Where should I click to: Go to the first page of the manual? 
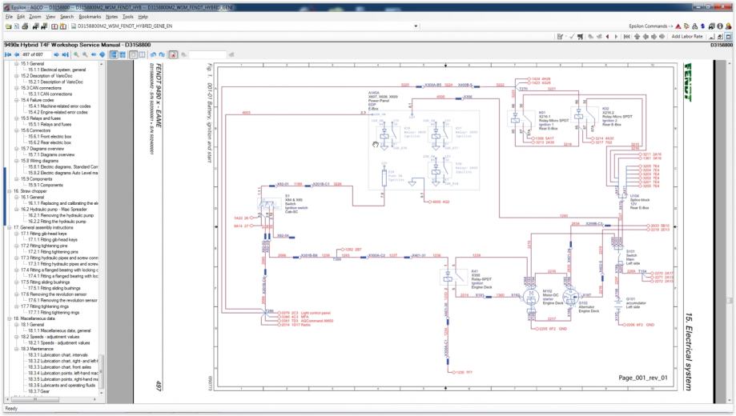click(7, 54)
